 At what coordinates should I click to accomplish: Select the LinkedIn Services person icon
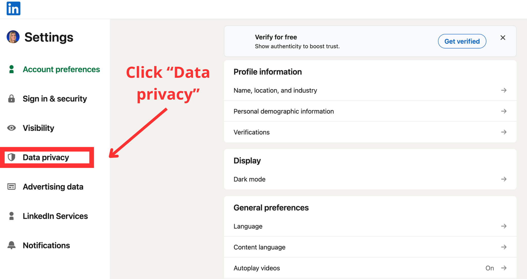click(x=11, y=216)
